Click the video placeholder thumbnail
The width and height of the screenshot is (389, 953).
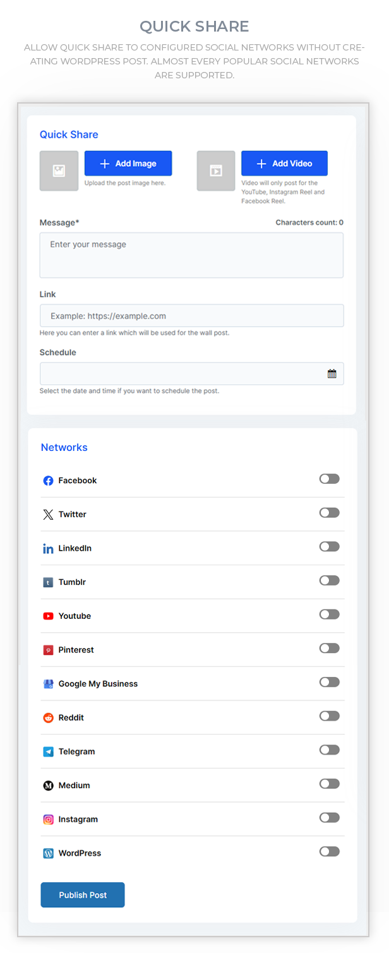(216, 171)
